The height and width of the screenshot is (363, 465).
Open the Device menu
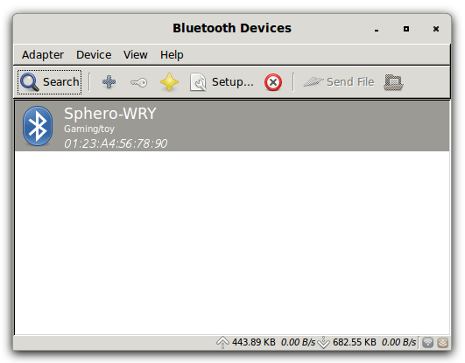[x=94, y=55]
